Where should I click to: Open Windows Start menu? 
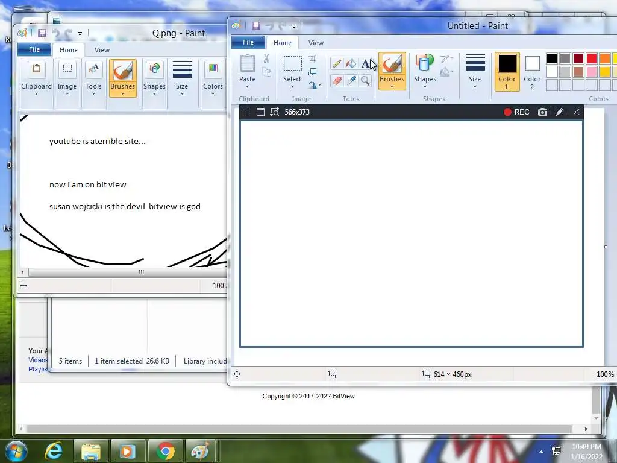16,451
